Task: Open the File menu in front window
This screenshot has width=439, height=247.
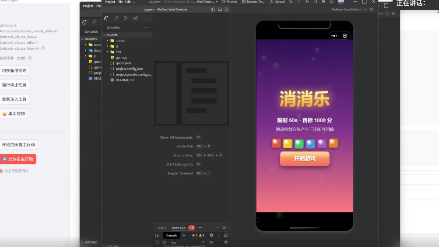Action: click(x=120, y=2)
